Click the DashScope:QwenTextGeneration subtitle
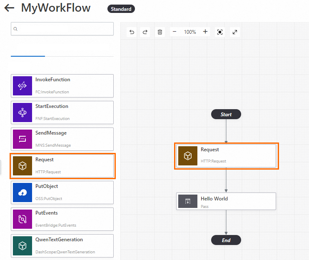309x260 pixels. (65, 252)
